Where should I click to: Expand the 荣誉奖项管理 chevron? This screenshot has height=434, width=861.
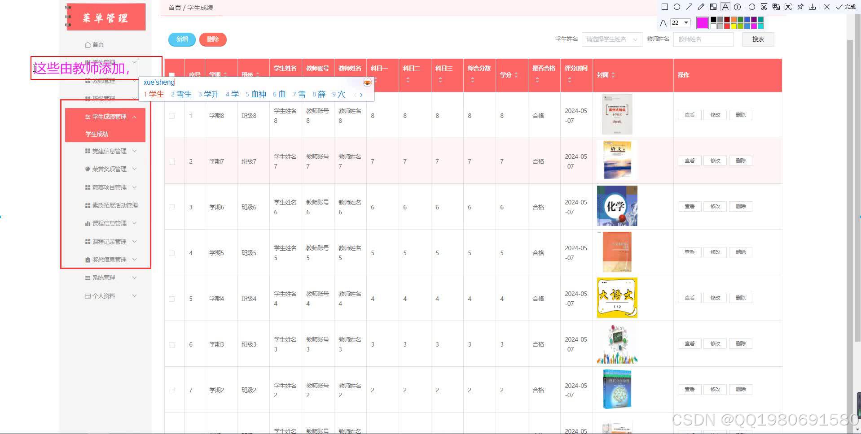pyautogui.click(x=134, y=169)
